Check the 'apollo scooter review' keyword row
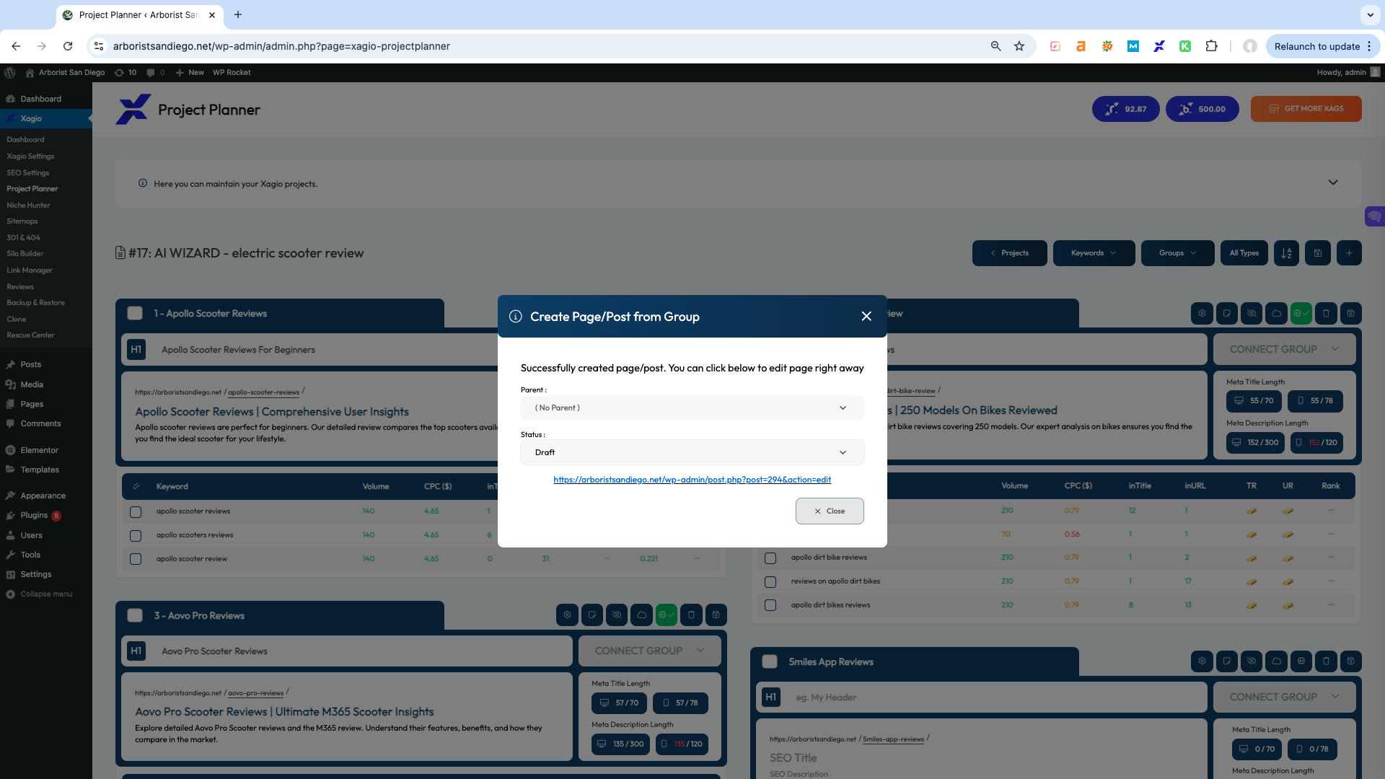Screen dimensions: 1385x779 point(135,559)
